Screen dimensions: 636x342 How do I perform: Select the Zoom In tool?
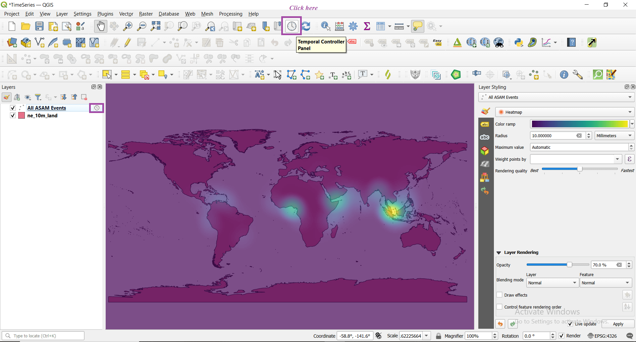[x=128, y=26]
